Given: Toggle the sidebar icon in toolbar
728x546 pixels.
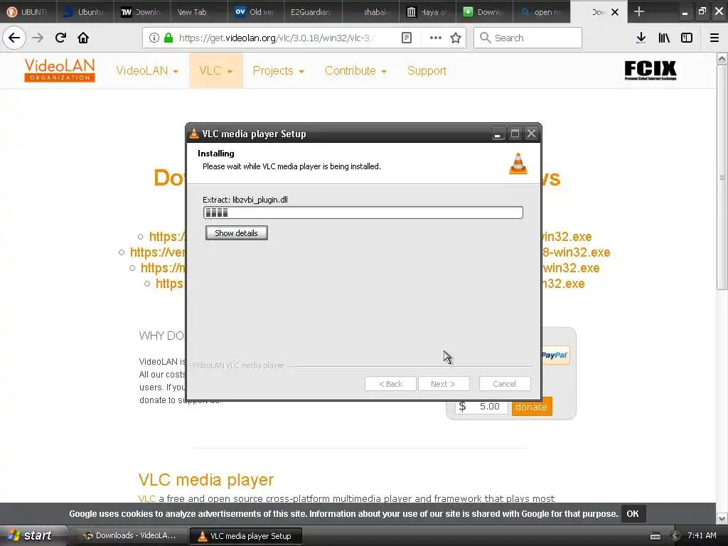Looking at the screenshot, I should 687,38.
